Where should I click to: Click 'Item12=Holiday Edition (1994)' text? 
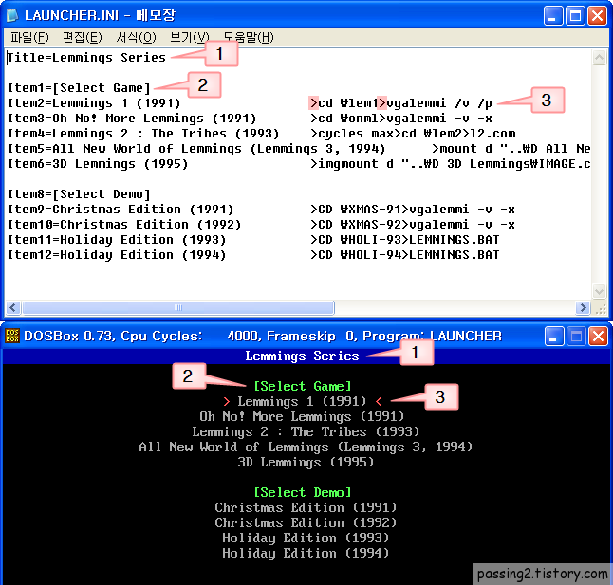[x=117, y=255]
